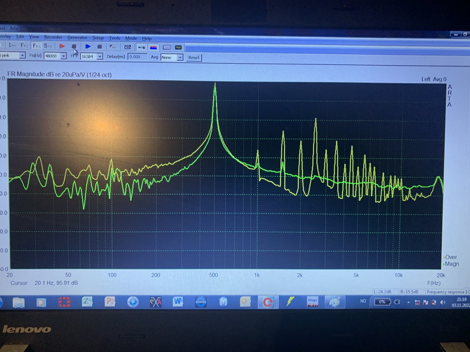Open the Fs(Hz) sampling rate dropdown arrow
This screenshot has width=470, height=352.
click(x=64, y=56)
